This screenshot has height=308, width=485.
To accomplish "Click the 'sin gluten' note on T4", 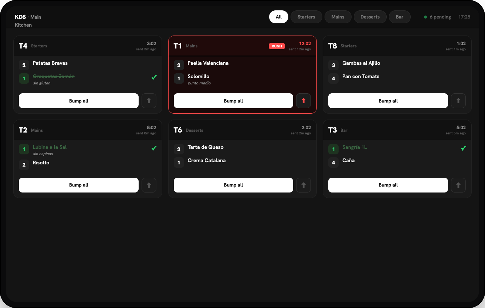I will 42,83.
